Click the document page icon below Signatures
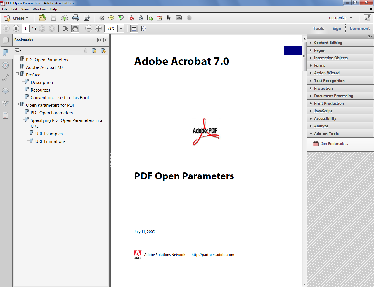 (6, 116)
